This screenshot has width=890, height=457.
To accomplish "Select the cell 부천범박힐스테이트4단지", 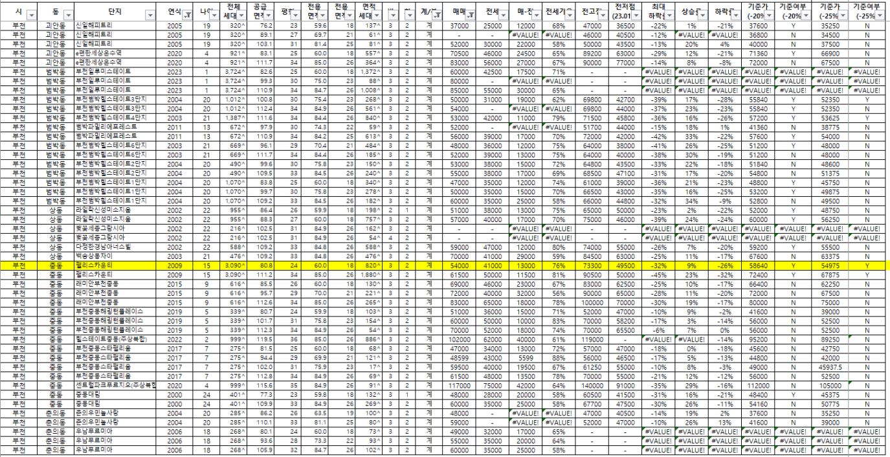I will [115, 118].
